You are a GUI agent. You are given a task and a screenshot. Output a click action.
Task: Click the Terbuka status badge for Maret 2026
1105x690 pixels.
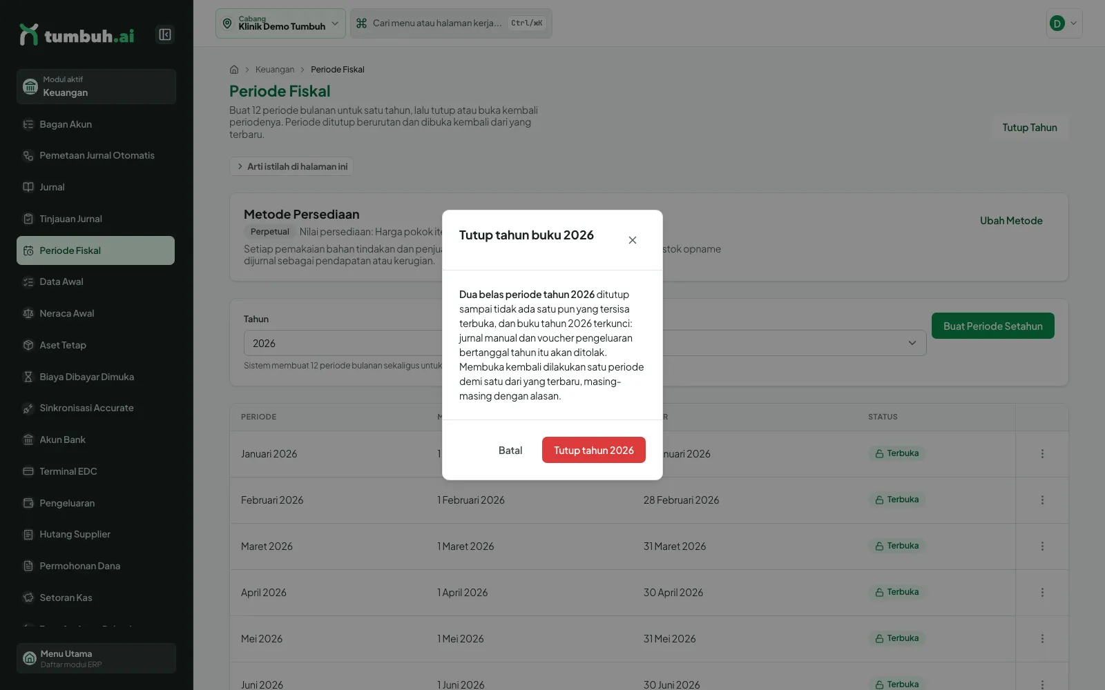click(896, 546)
